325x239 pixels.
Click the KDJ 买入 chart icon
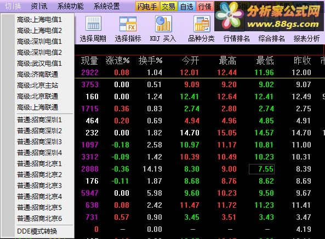click(x=163, y=24)
